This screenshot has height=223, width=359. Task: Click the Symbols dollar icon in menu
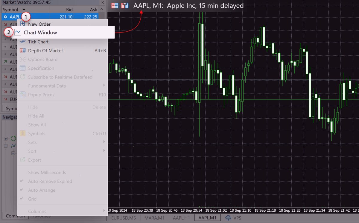click(23, 133)
